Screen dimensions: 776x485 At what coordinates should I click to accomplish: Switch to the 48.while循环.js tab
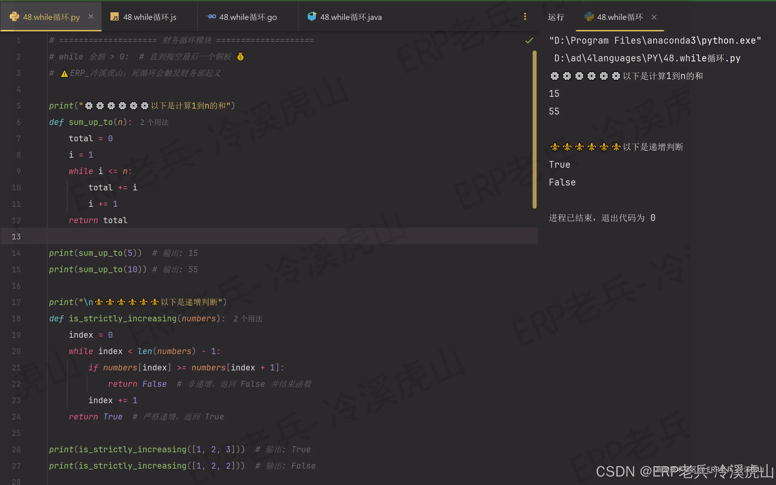pos(149,17)
